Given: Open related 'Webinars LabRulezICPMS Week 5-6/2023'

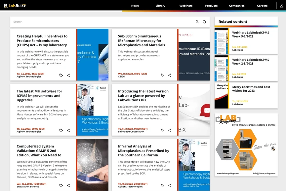Looking at the screenshot, I should 251,34.
